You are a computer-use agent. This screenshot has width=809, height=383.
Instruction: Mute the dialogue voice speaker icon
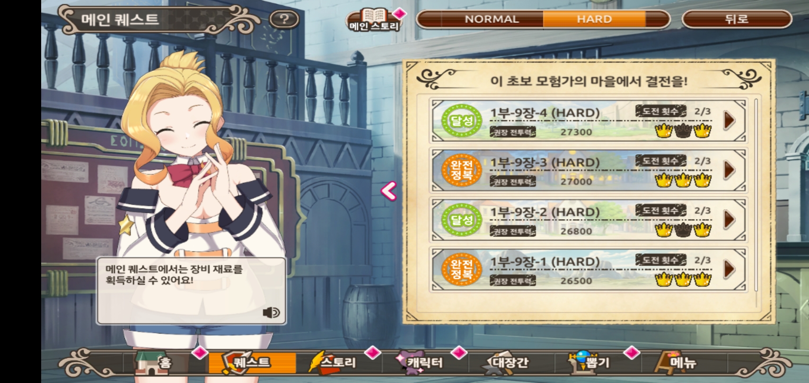point(271,313)
